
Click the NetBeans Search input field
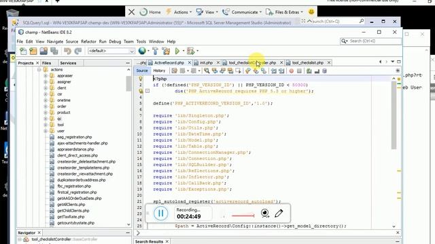371,41
